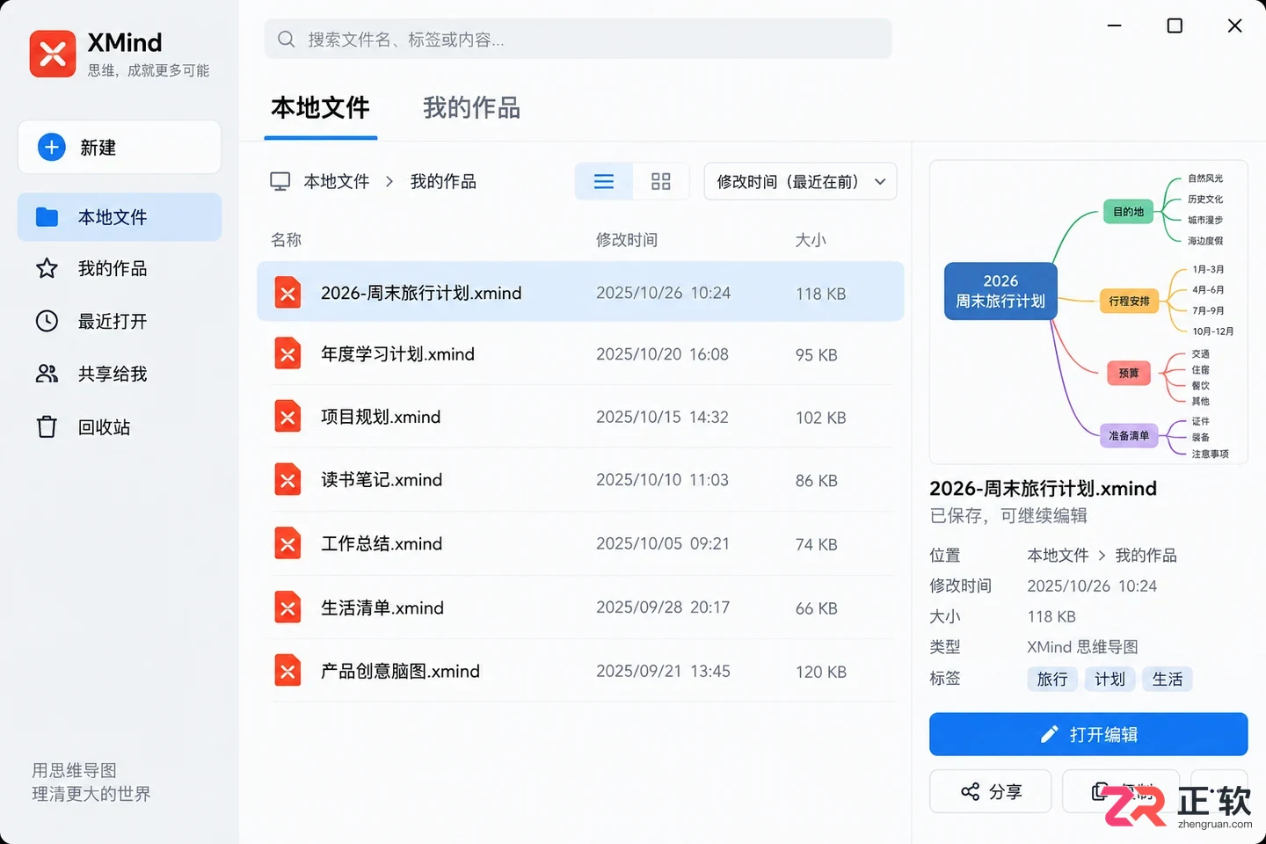Click the 计划 tag
The image size is (1266, 844).
point(1110,679)
